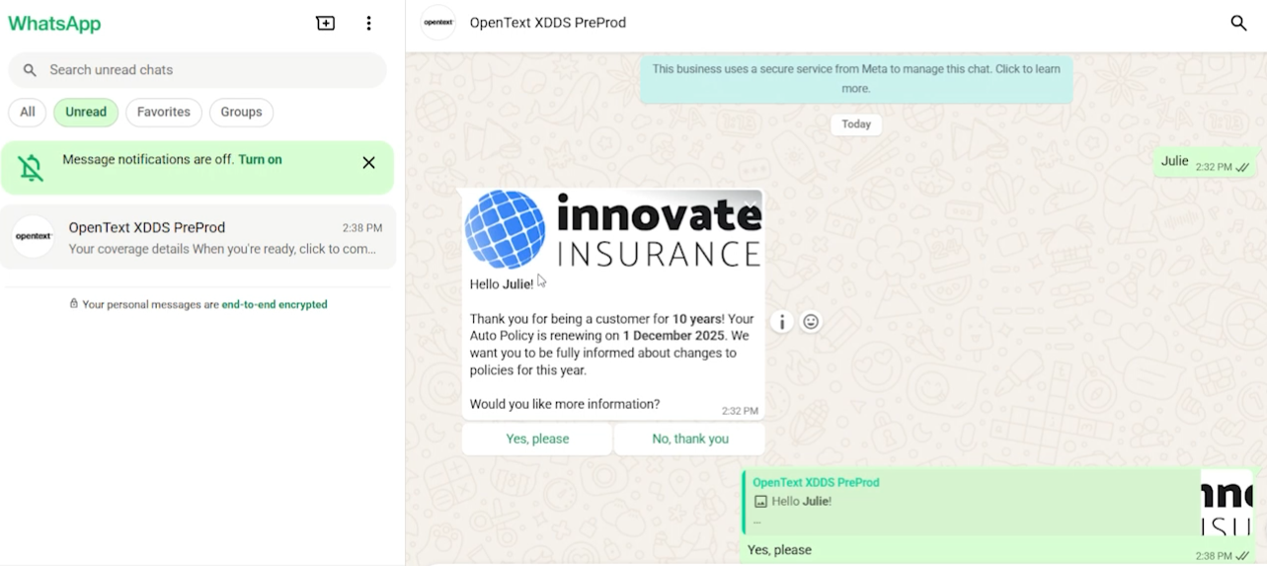Click the image icon in quoted reply
1267x566 pixels.
759,502
